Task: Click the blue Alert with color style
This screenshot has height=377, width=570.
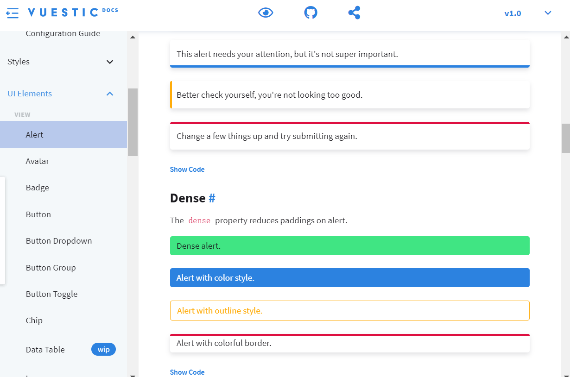Action: click(350, 278)
